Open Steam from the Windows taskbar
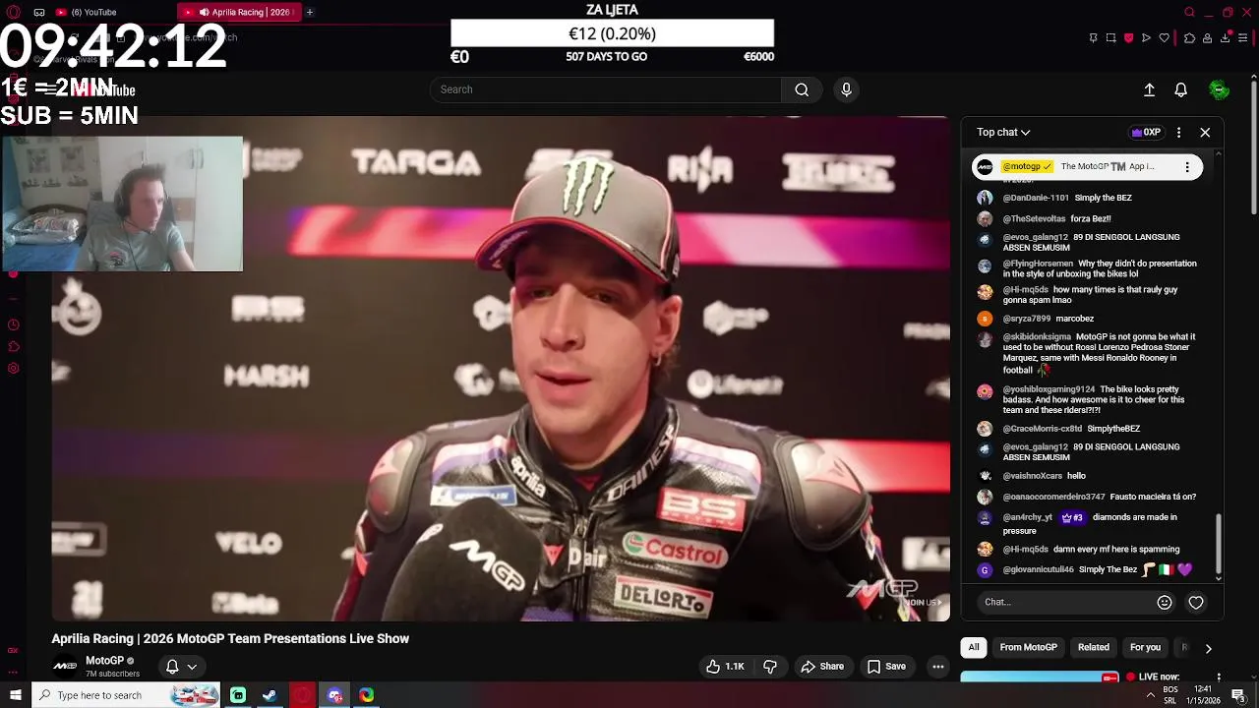 click(x=269, y=695)
